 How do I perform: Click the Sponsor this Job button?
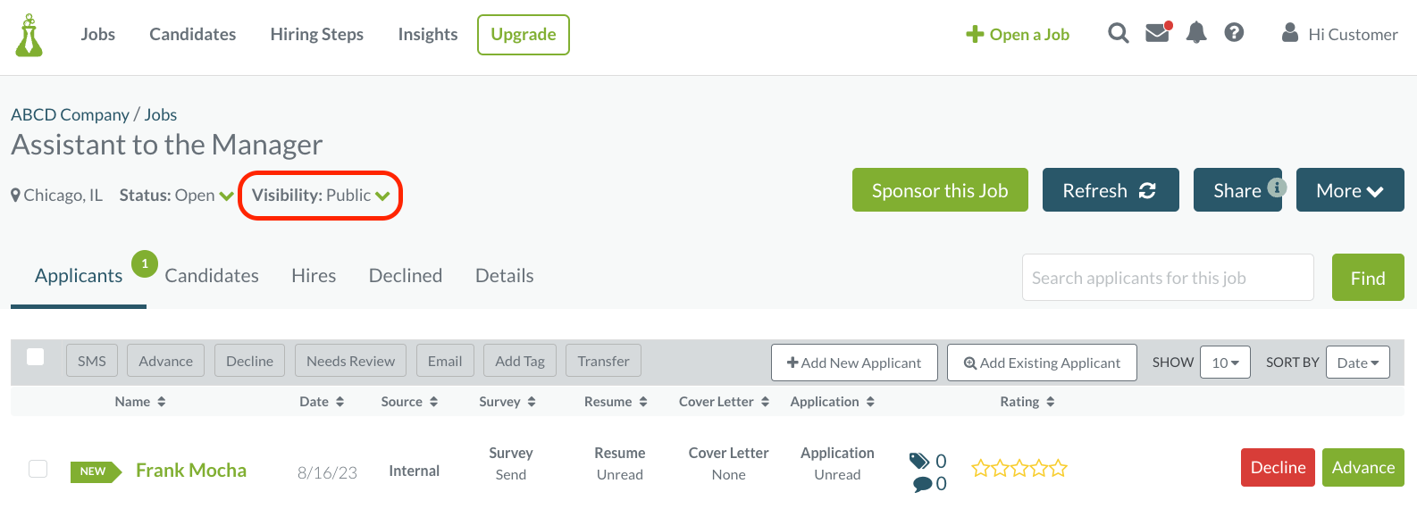pos(939,189)
